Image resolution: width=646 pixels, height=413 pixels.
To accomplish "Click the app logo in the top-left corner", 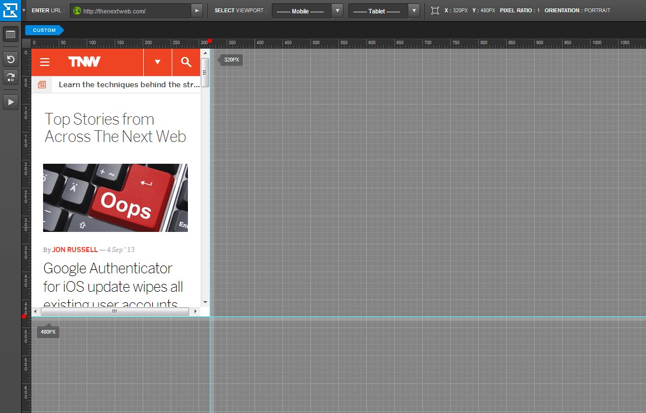I will (11, 11).
